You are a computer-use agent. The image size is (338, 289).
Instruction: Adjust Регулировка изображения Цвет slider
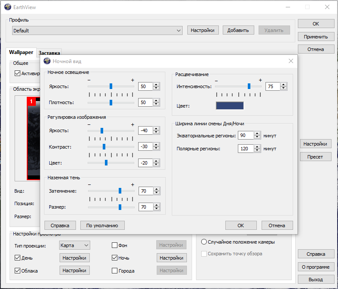click(106, 163)
